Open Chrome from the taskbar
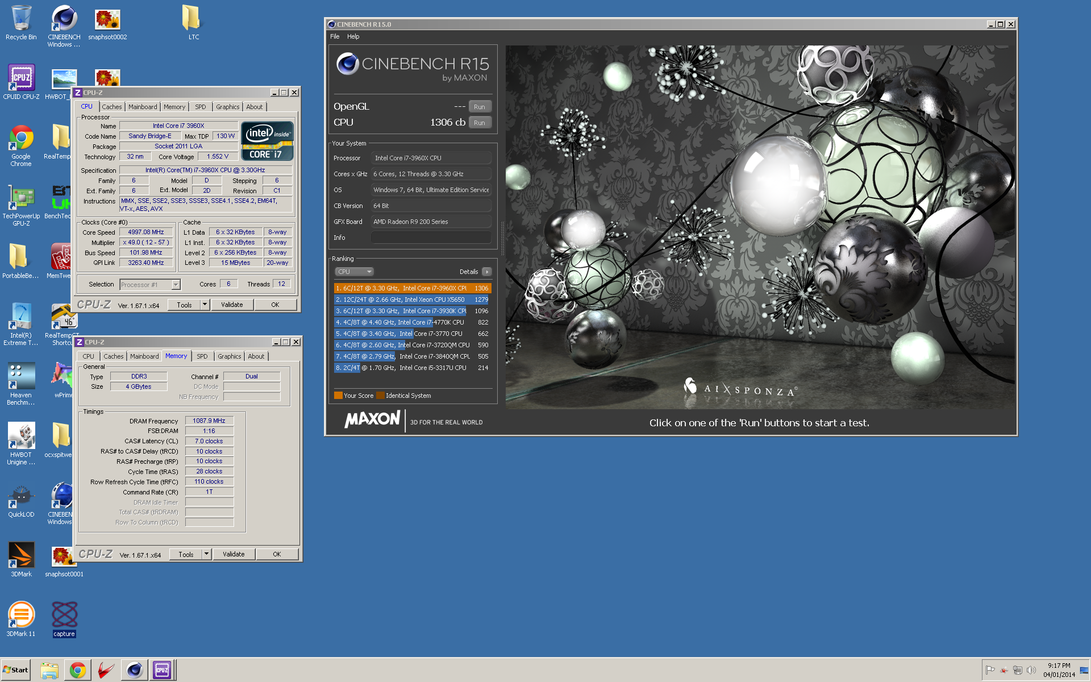 point(78,670)
